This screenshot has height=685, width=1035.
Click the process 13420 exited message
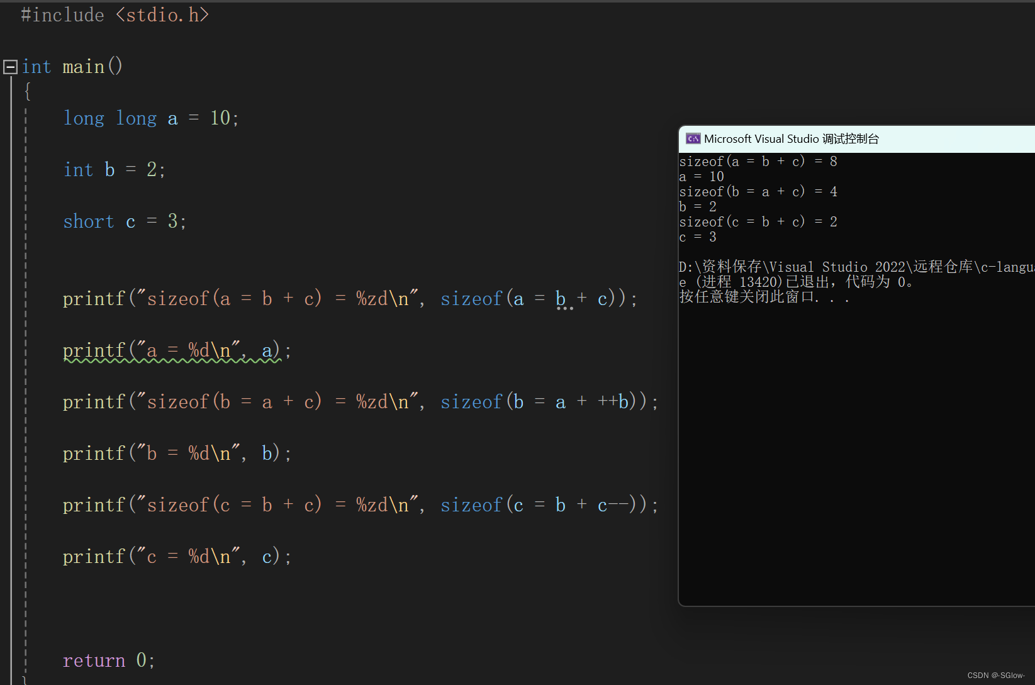click(797, 282)
